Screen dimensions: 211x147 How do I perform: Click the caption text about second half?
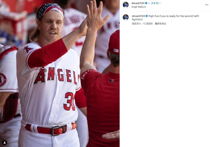pos(174,16)
